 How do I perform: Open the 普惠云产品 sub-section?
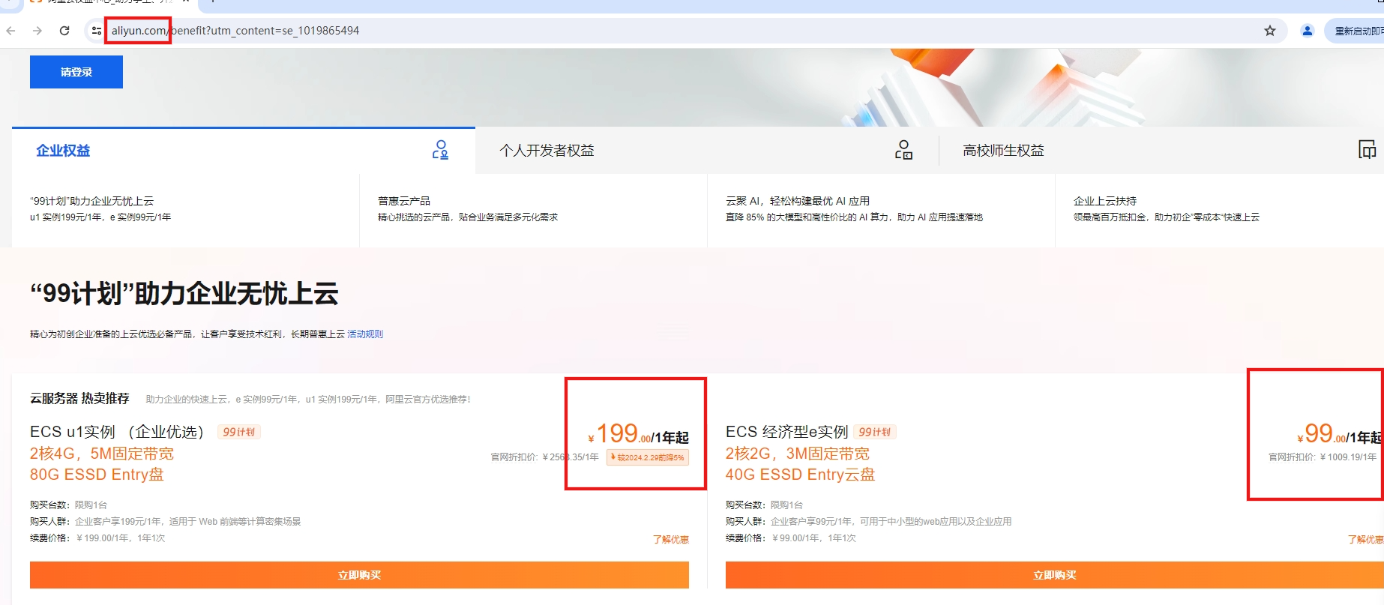533,209
